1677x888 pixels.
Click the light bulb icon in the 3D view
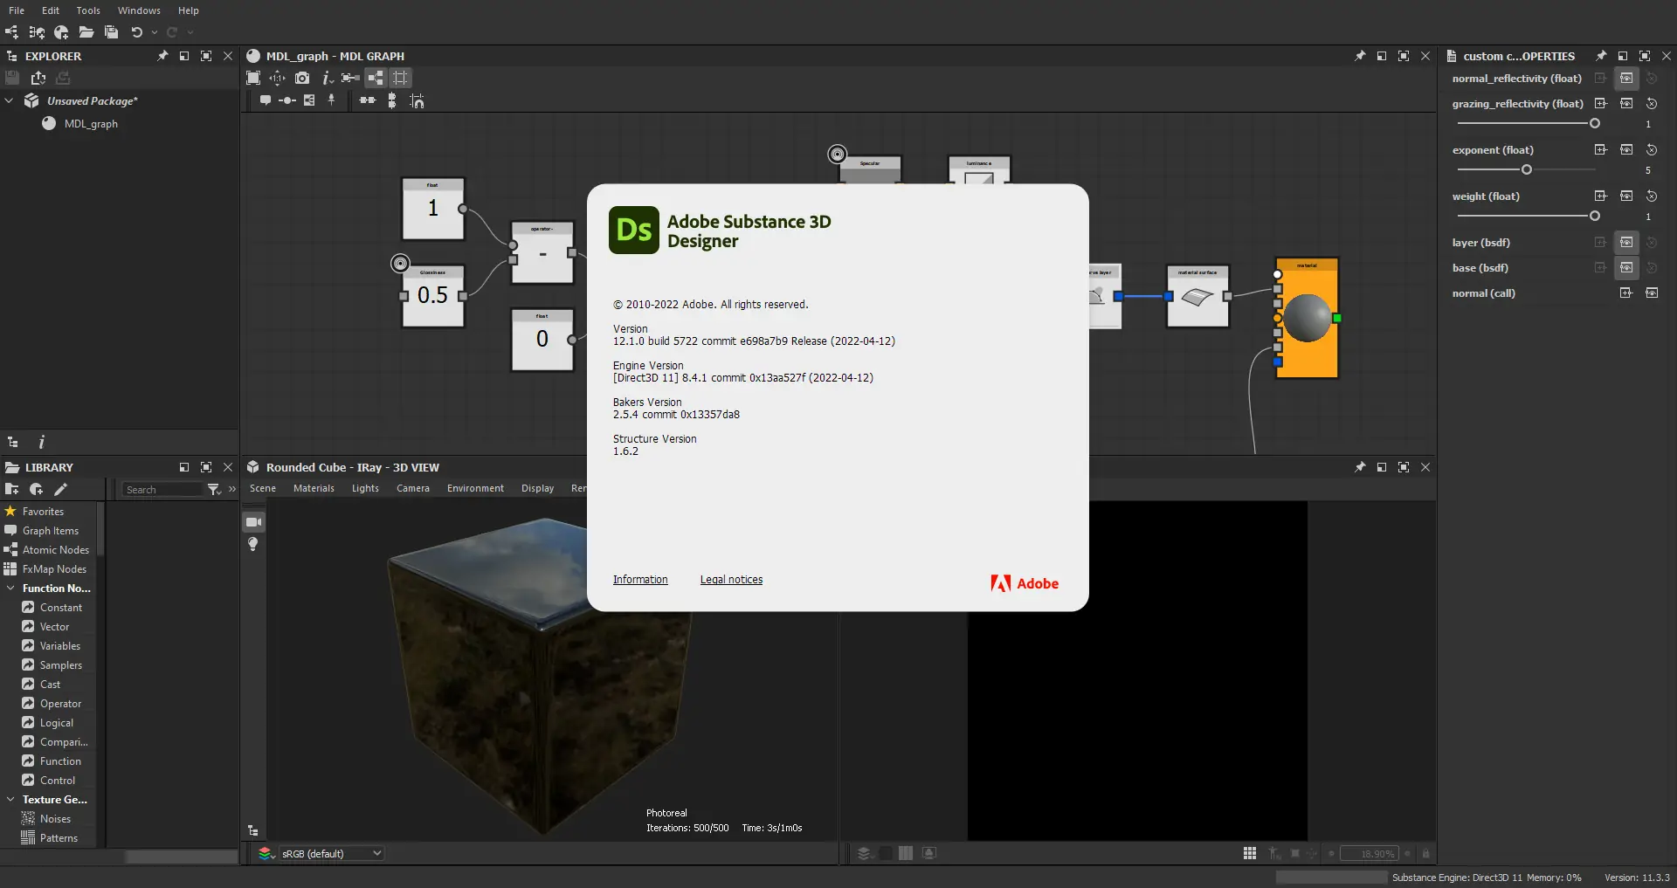(x=253, y=544)
